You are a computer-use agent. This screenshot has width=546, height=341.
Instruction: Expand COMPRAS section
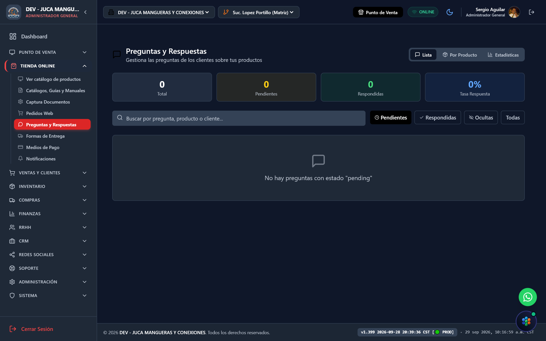(x=48, y=200)
